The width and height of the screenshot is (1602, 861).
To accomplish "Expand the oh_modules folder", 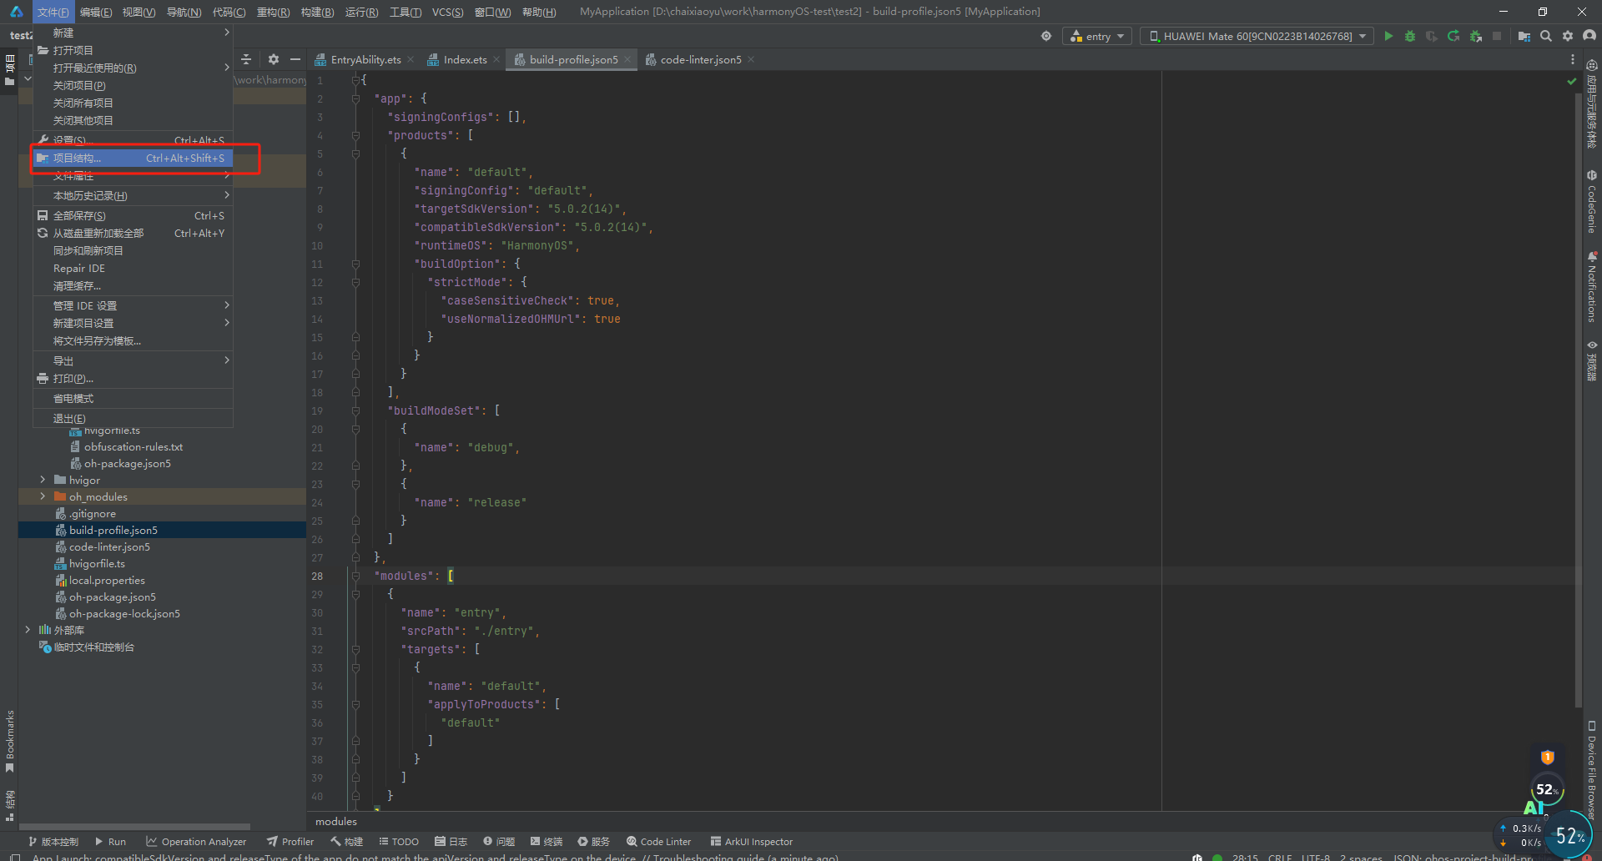I will [43, 496].
